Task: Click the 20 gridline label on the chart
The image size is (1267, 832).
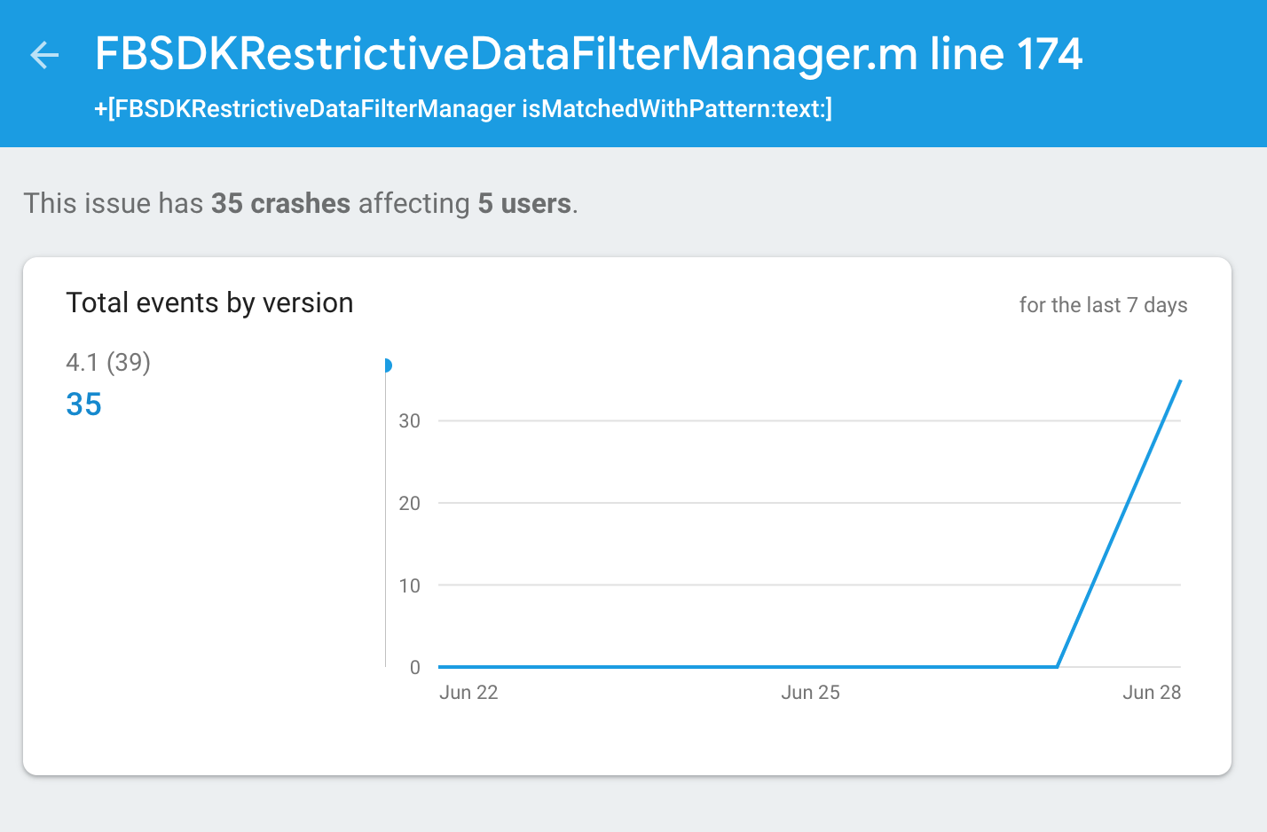Action: [409, 503]
